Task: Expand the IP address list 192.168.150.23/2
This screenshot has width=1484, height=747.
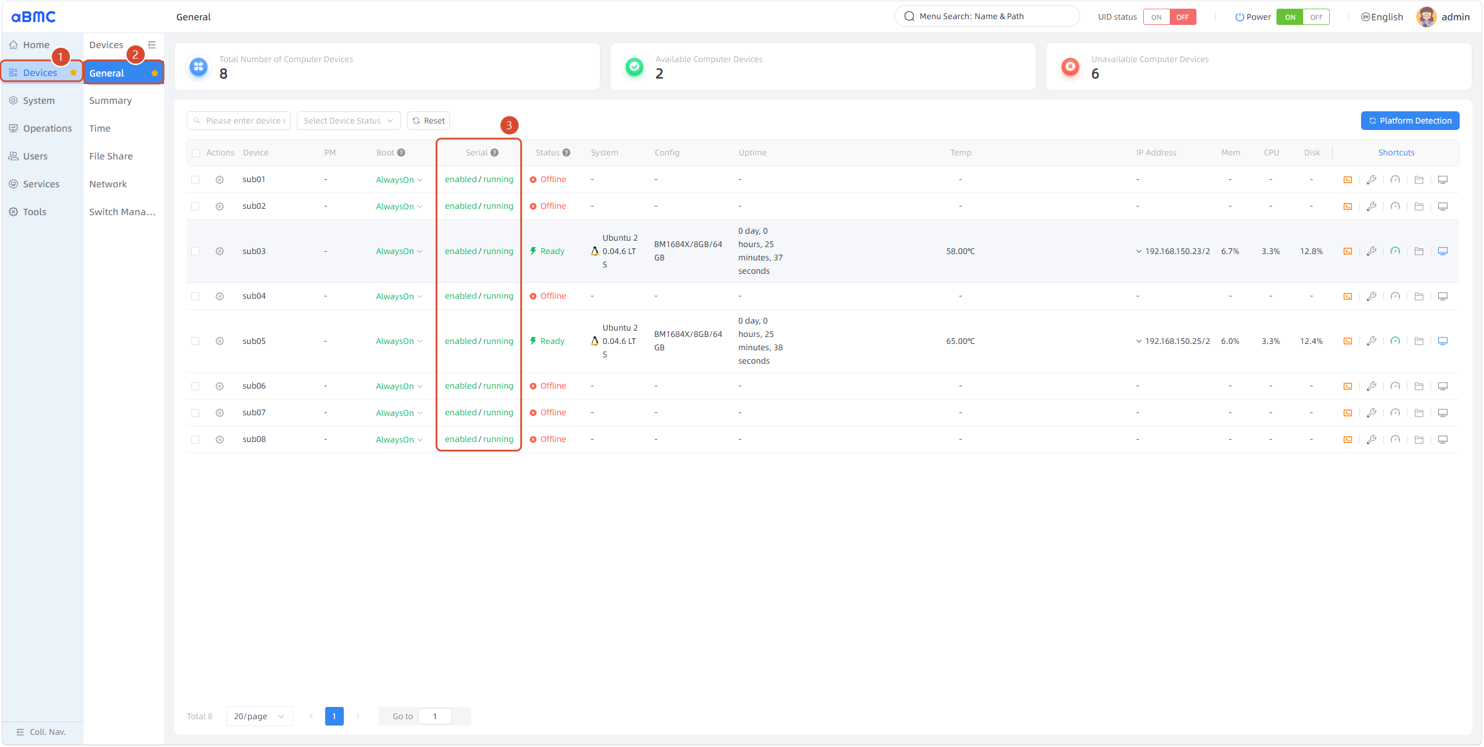Action: click(1139, 251)
